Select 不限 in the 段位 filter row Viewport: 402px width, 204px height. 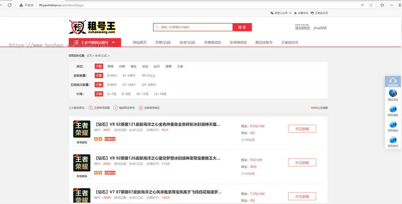coord(99,66)
